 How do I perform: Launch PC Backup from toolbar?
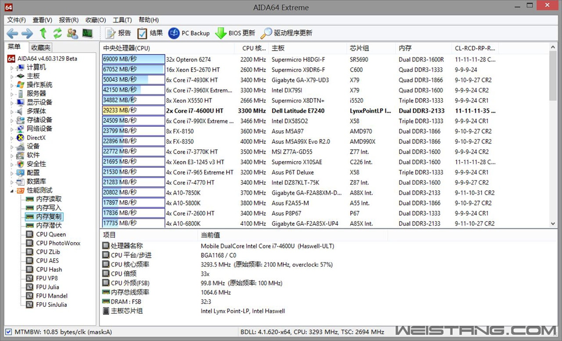pos(189,33)
